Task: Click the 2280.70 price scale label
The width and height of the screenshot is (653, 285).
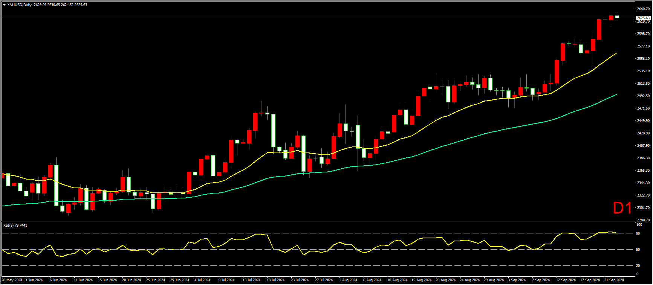Action: pyautogui.click(x=643, y=220)
